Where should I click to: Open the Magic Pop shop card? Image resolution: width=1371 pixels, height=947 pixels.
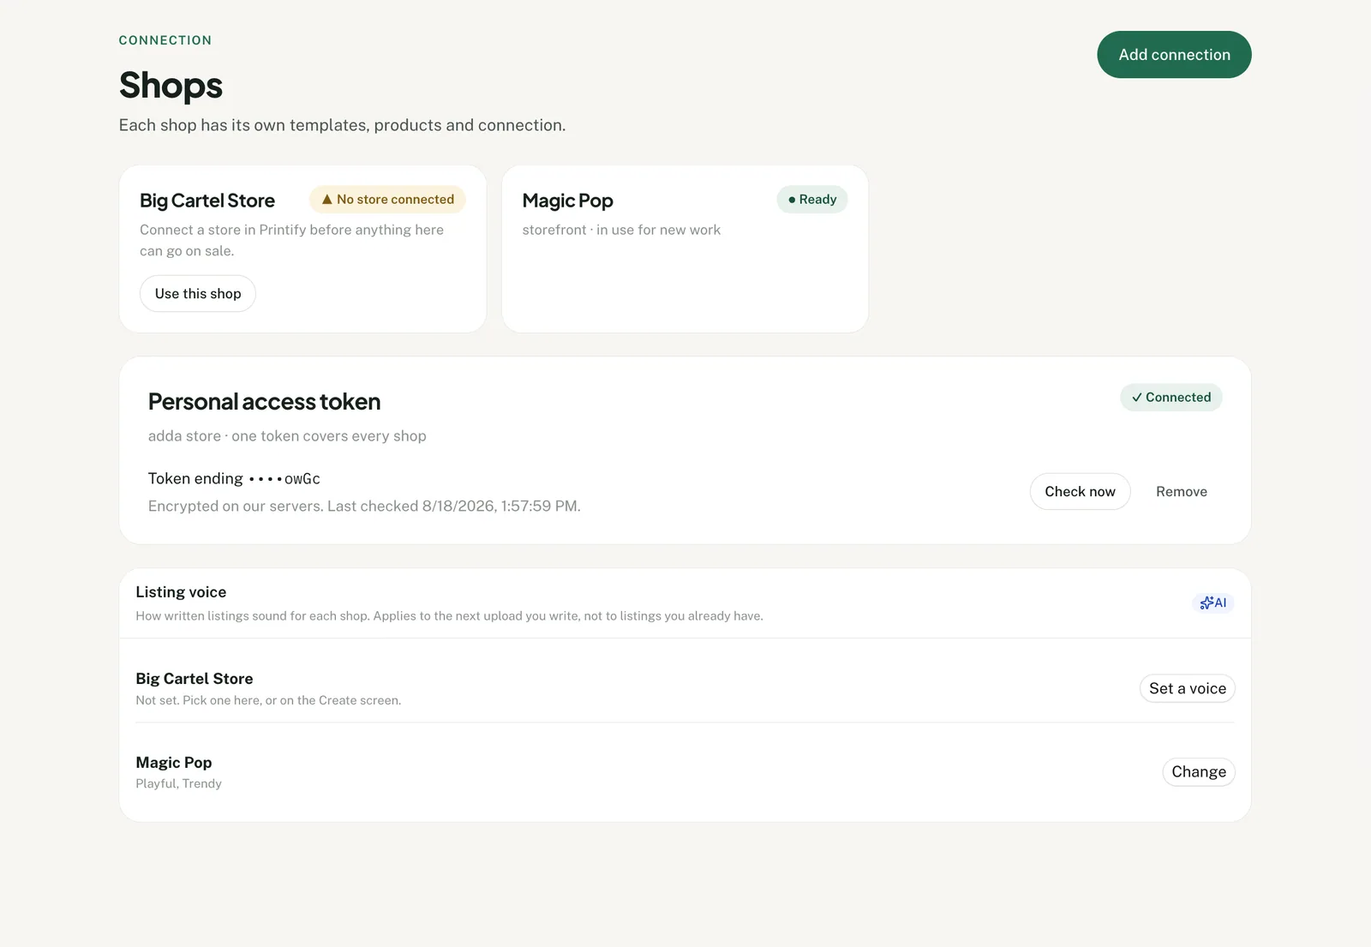(x=685, y=249)
